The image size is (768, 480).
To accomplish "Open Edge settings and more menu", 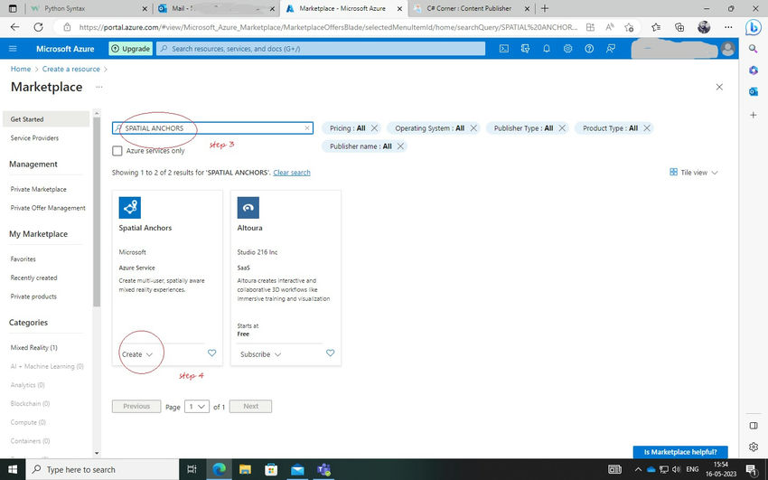I will click(x=729, y=27).
